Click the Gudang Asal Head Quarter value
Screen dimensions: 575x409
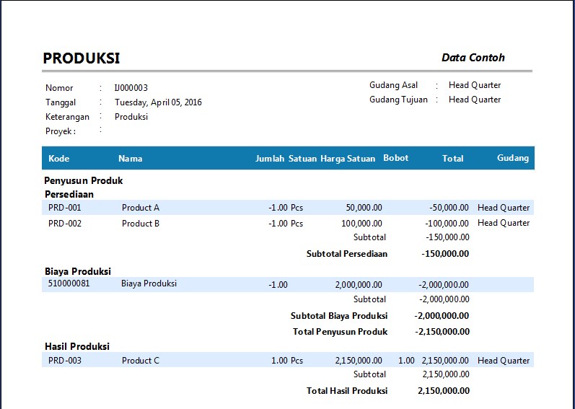(x=474, y=85)
